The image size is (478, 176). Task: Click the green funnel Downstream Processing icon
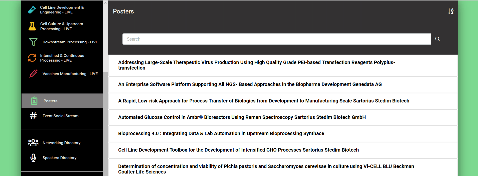[33, 42]
